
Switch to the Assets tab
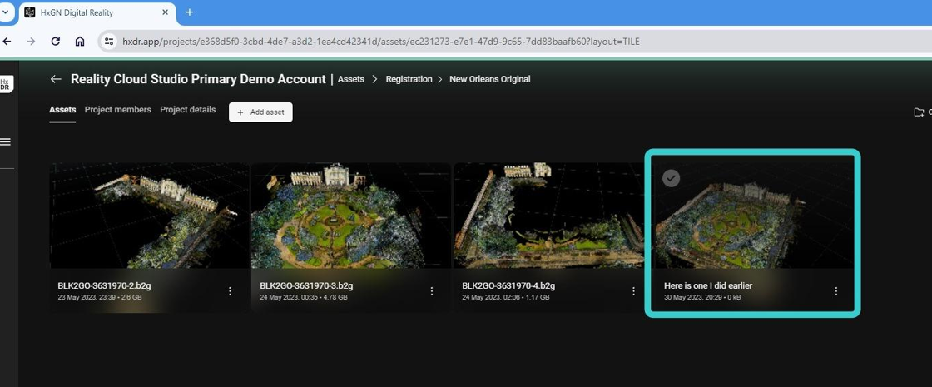(x=62, y=110)
